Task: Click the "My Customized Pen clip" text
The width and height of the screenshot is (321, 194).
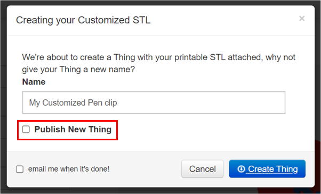Action: click(x=73, y=103)
